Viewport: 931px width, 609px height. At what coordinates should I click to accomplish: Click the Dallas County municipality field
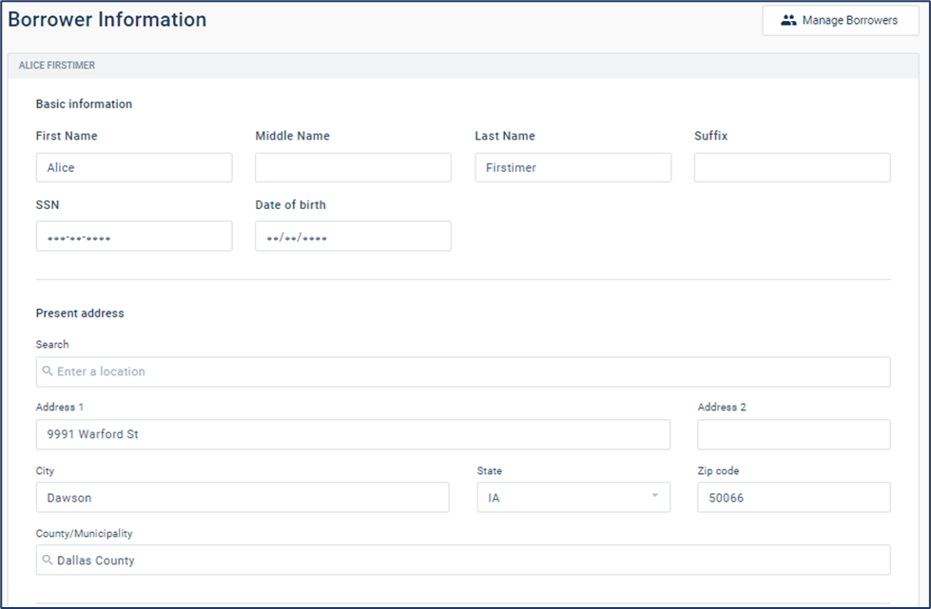pyautogui.click(x=463, y=560)
